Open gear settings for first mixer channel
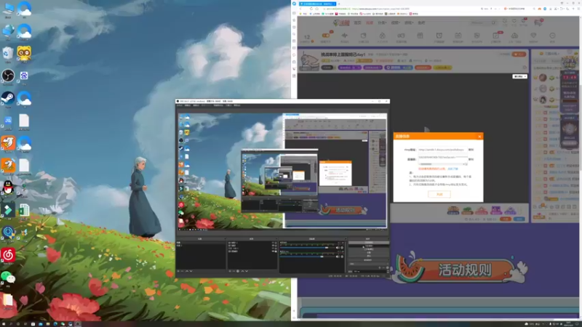582x327 pixels. click(342, 248)
